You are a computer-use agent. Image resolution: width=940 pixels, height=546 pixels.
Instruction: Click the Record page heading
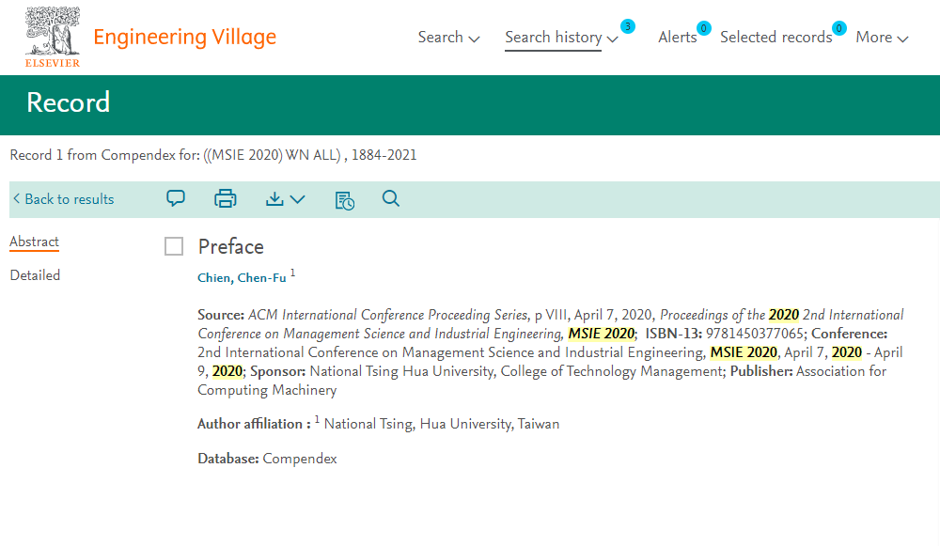coord(69,102)
